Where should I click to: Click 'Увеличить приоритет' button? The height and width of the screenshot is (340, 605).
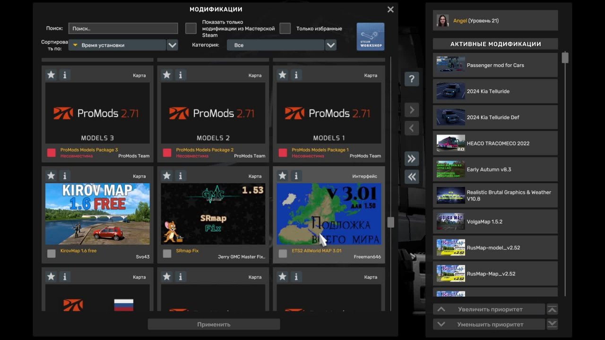click(489, 309)
